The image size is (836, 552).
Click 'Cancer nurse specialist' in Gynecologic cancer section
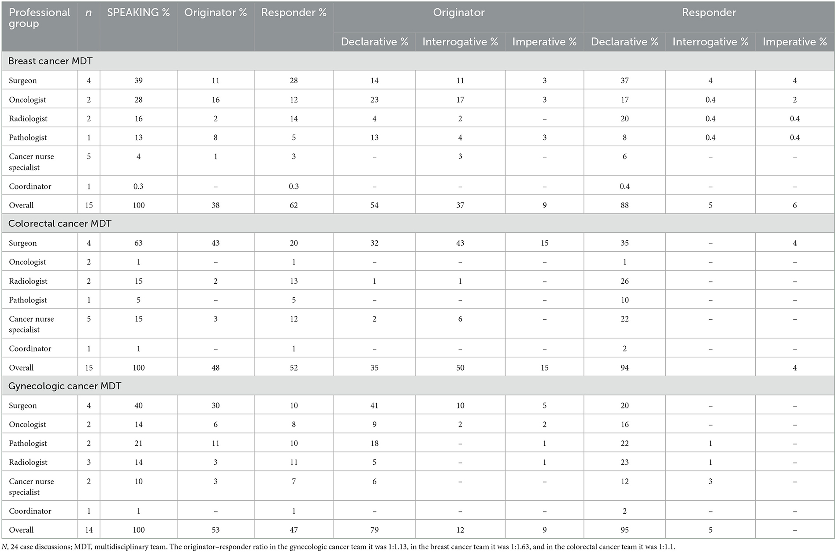coord(31,487)
